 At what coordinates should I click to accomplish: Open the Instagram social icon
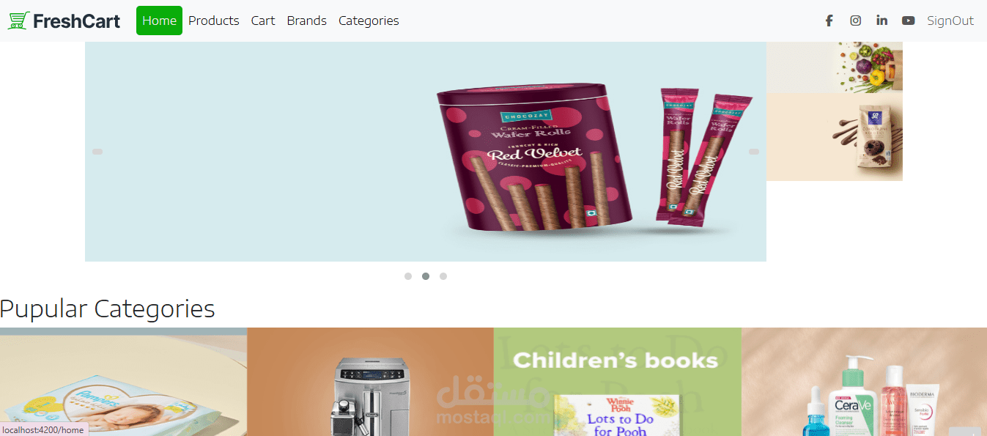coord(855,21)
